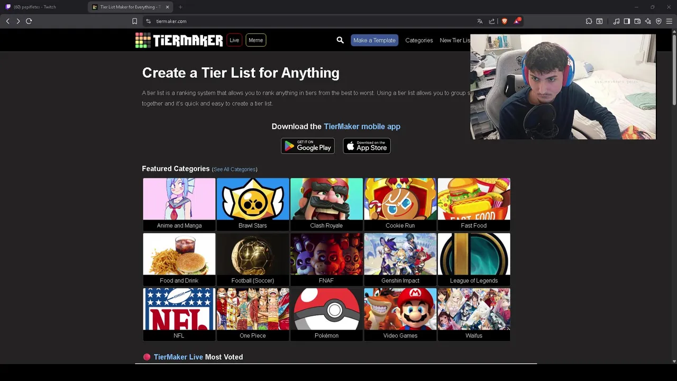Open a new tab with plus button
The image size is (677, 381).
[x=180, y=7]
